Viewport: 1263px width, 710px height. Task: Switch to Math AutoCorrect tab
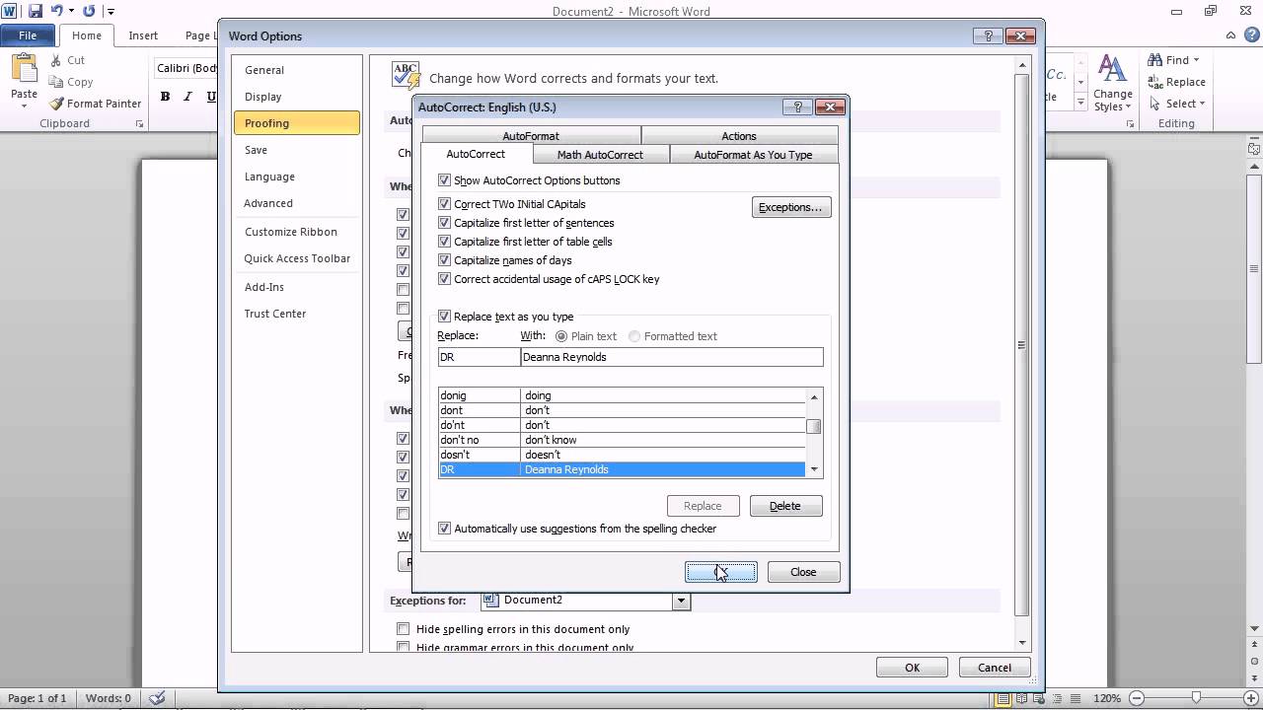[600, 155]
